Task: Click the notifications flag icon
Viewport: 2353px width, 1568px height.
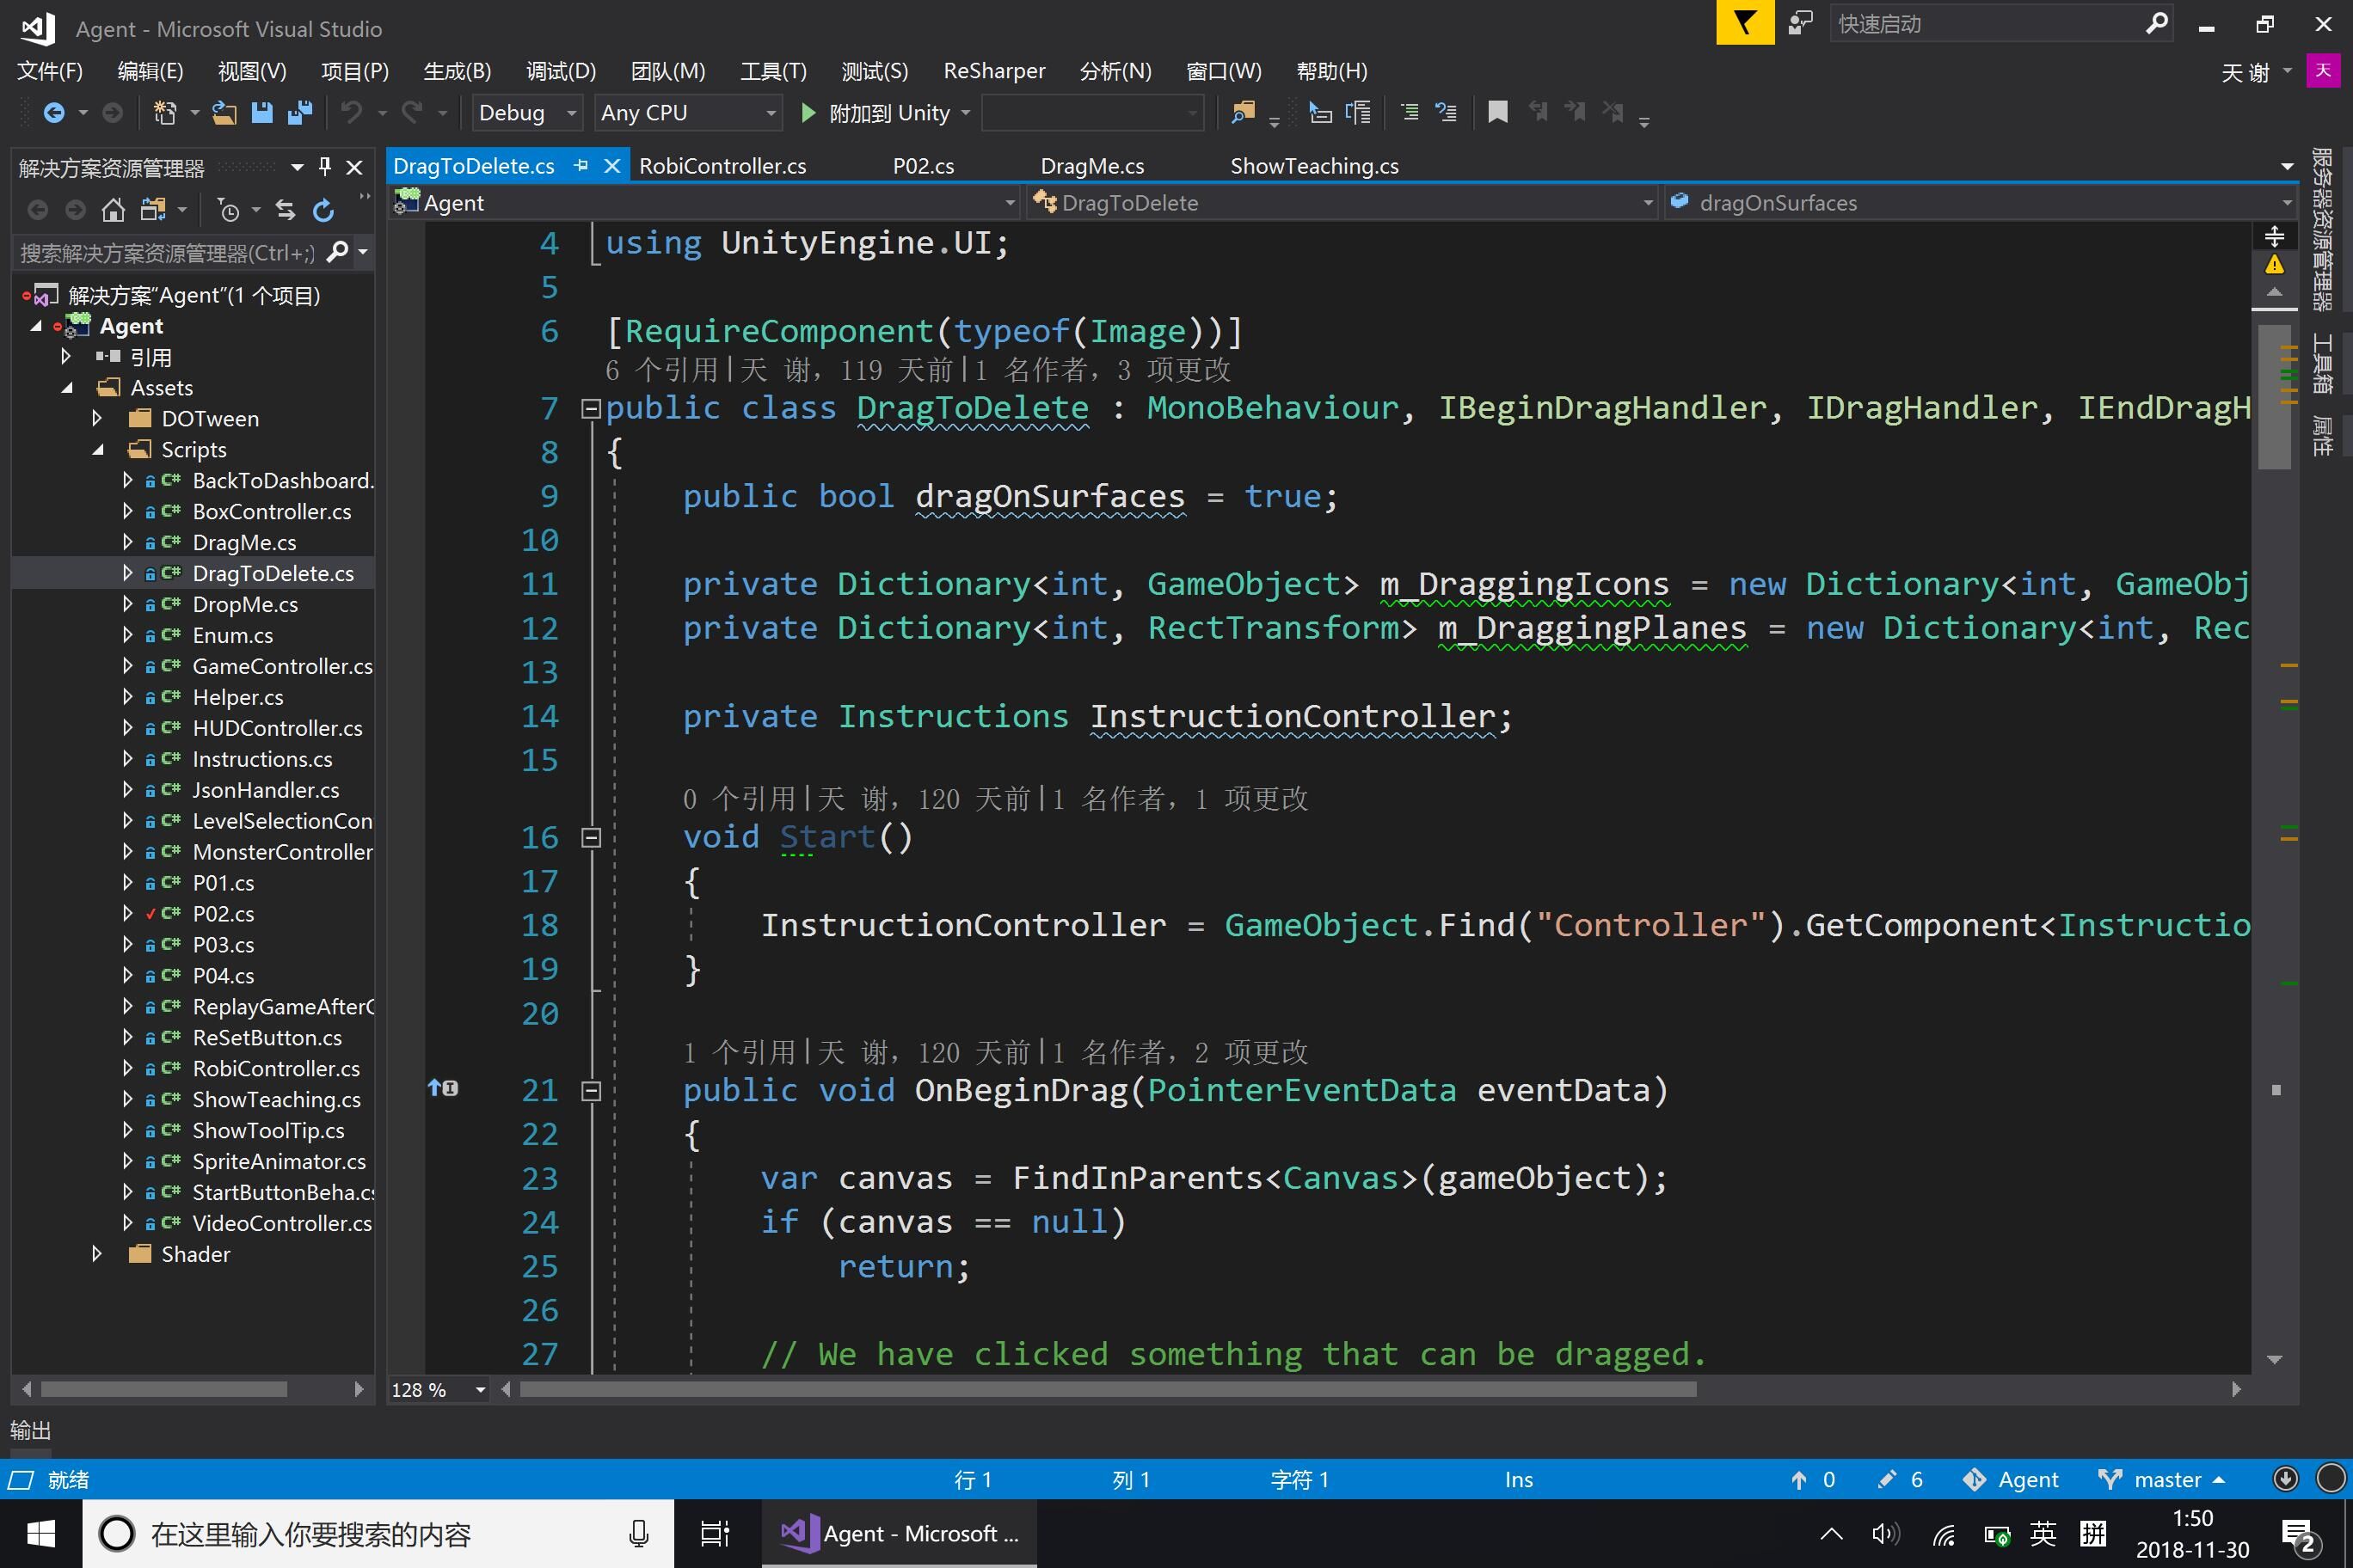Action: (1745, 23)
